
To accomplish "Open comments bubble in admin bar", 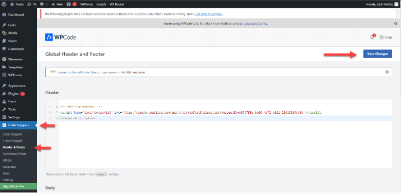I will coord(44,4).
